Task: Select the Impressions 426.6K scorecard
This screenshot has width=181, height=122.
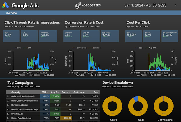Action: click(48, 36)
